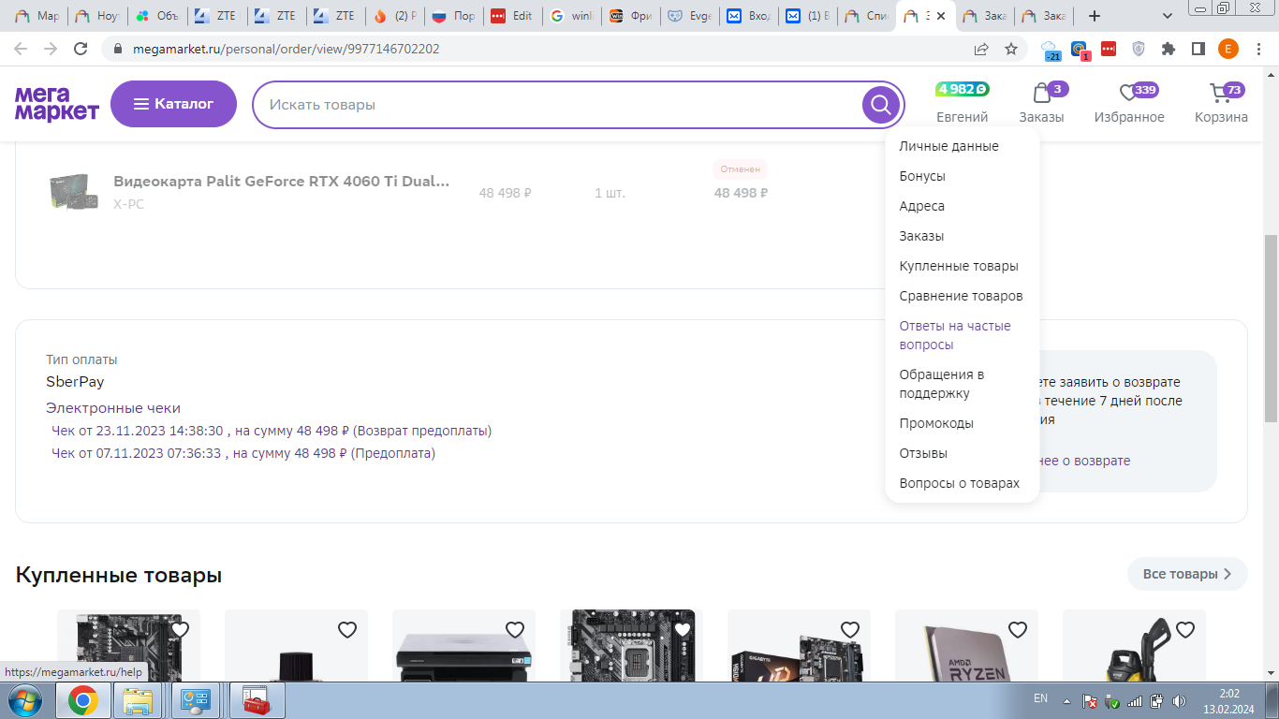Open the Windows Start menu
The image size is (1279, 719).
(24, 700)
